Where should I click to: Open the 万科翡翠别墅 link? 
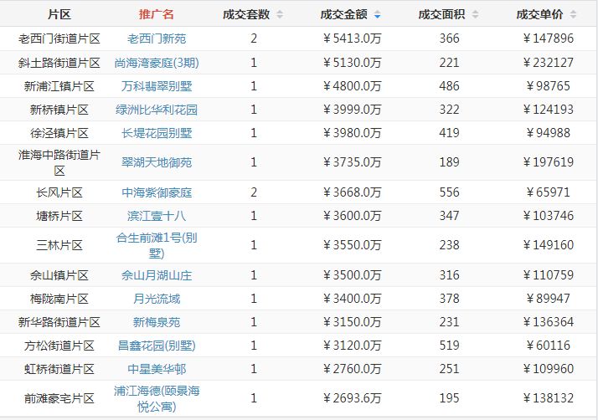pyautogui.click(x=157, y=86)
